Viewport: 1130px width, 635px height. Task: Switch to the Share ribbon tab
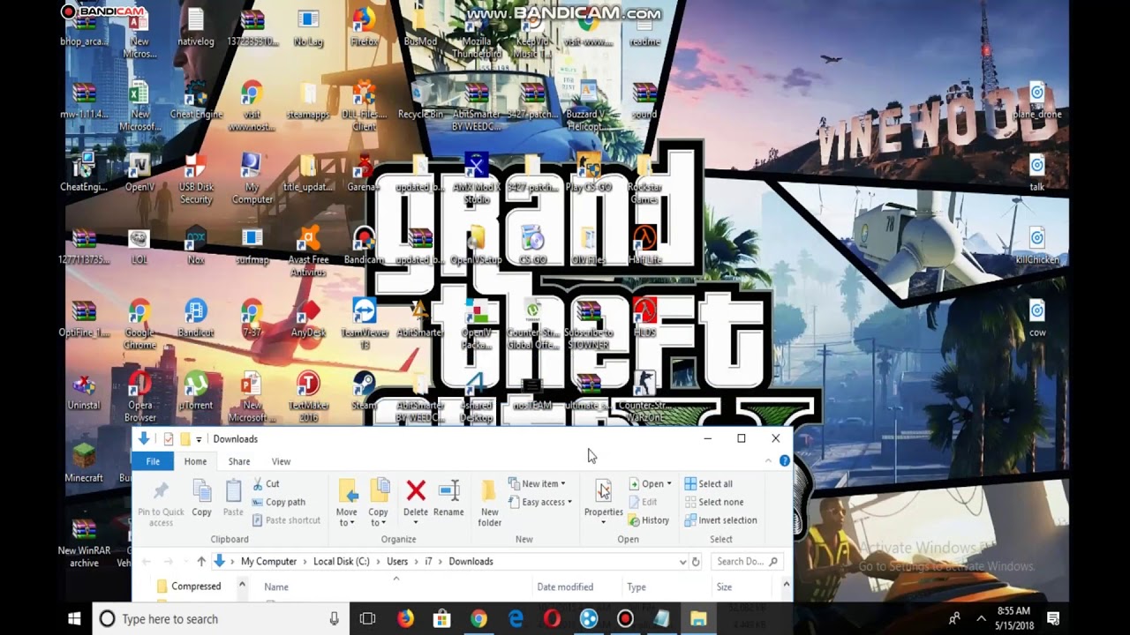click(239, 461)
